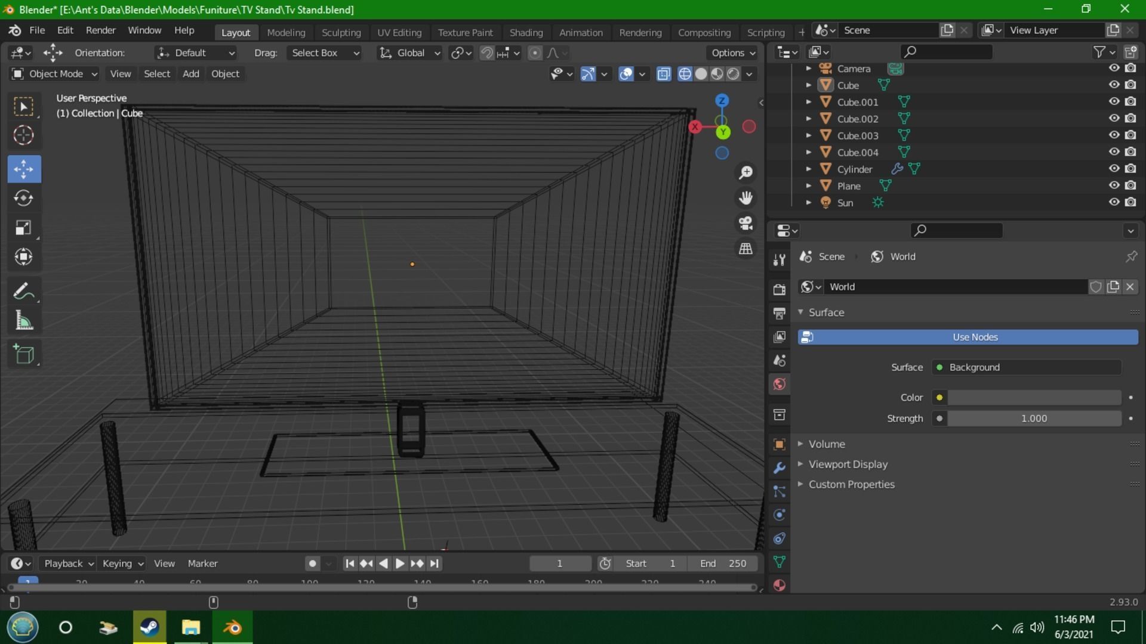Viewport: 1146px width, 644px height.
Task: Hide the Sun light in viewport
Action: 1114,202
